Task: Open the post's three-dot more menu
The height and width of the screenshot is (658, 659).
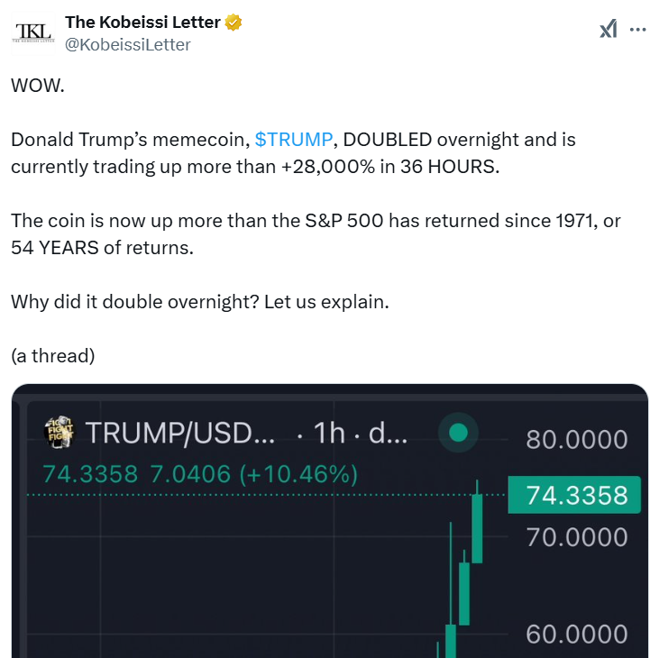Action: click(637, 29)
